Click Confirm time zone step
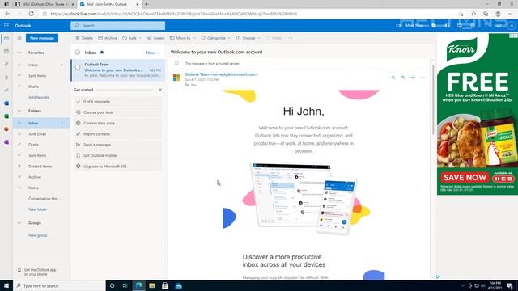 pyautogui.click(x=118, y=123)
